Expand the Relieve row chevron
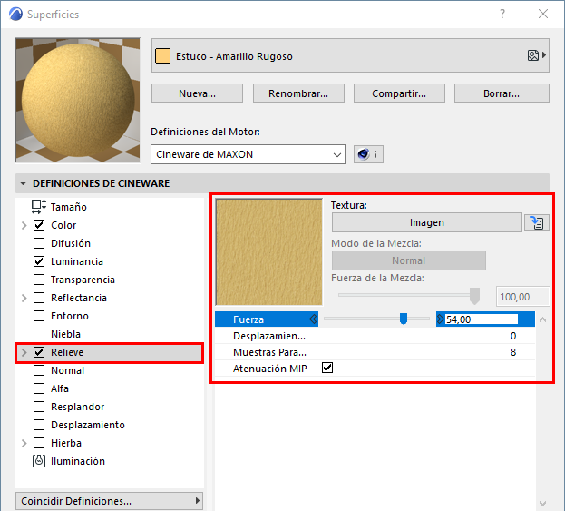Image resolution: width=565 pixels, height=511 pixels. [x=24, y=352]
